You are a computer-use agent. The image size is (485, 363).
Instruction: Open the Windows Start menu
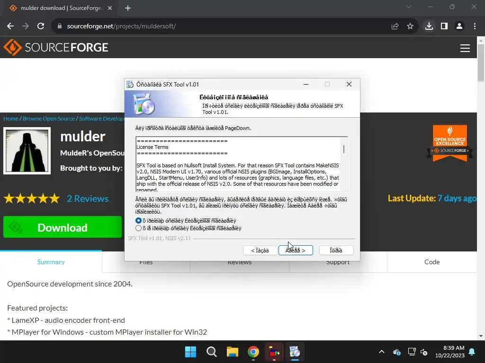tap(190, 352)
